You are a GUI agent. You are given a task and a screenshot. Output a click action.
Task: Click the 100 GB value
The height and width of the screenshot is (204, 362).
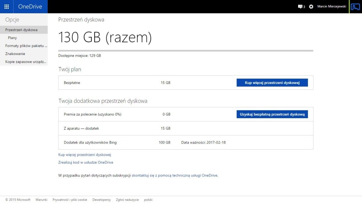(x=165, y=142)
